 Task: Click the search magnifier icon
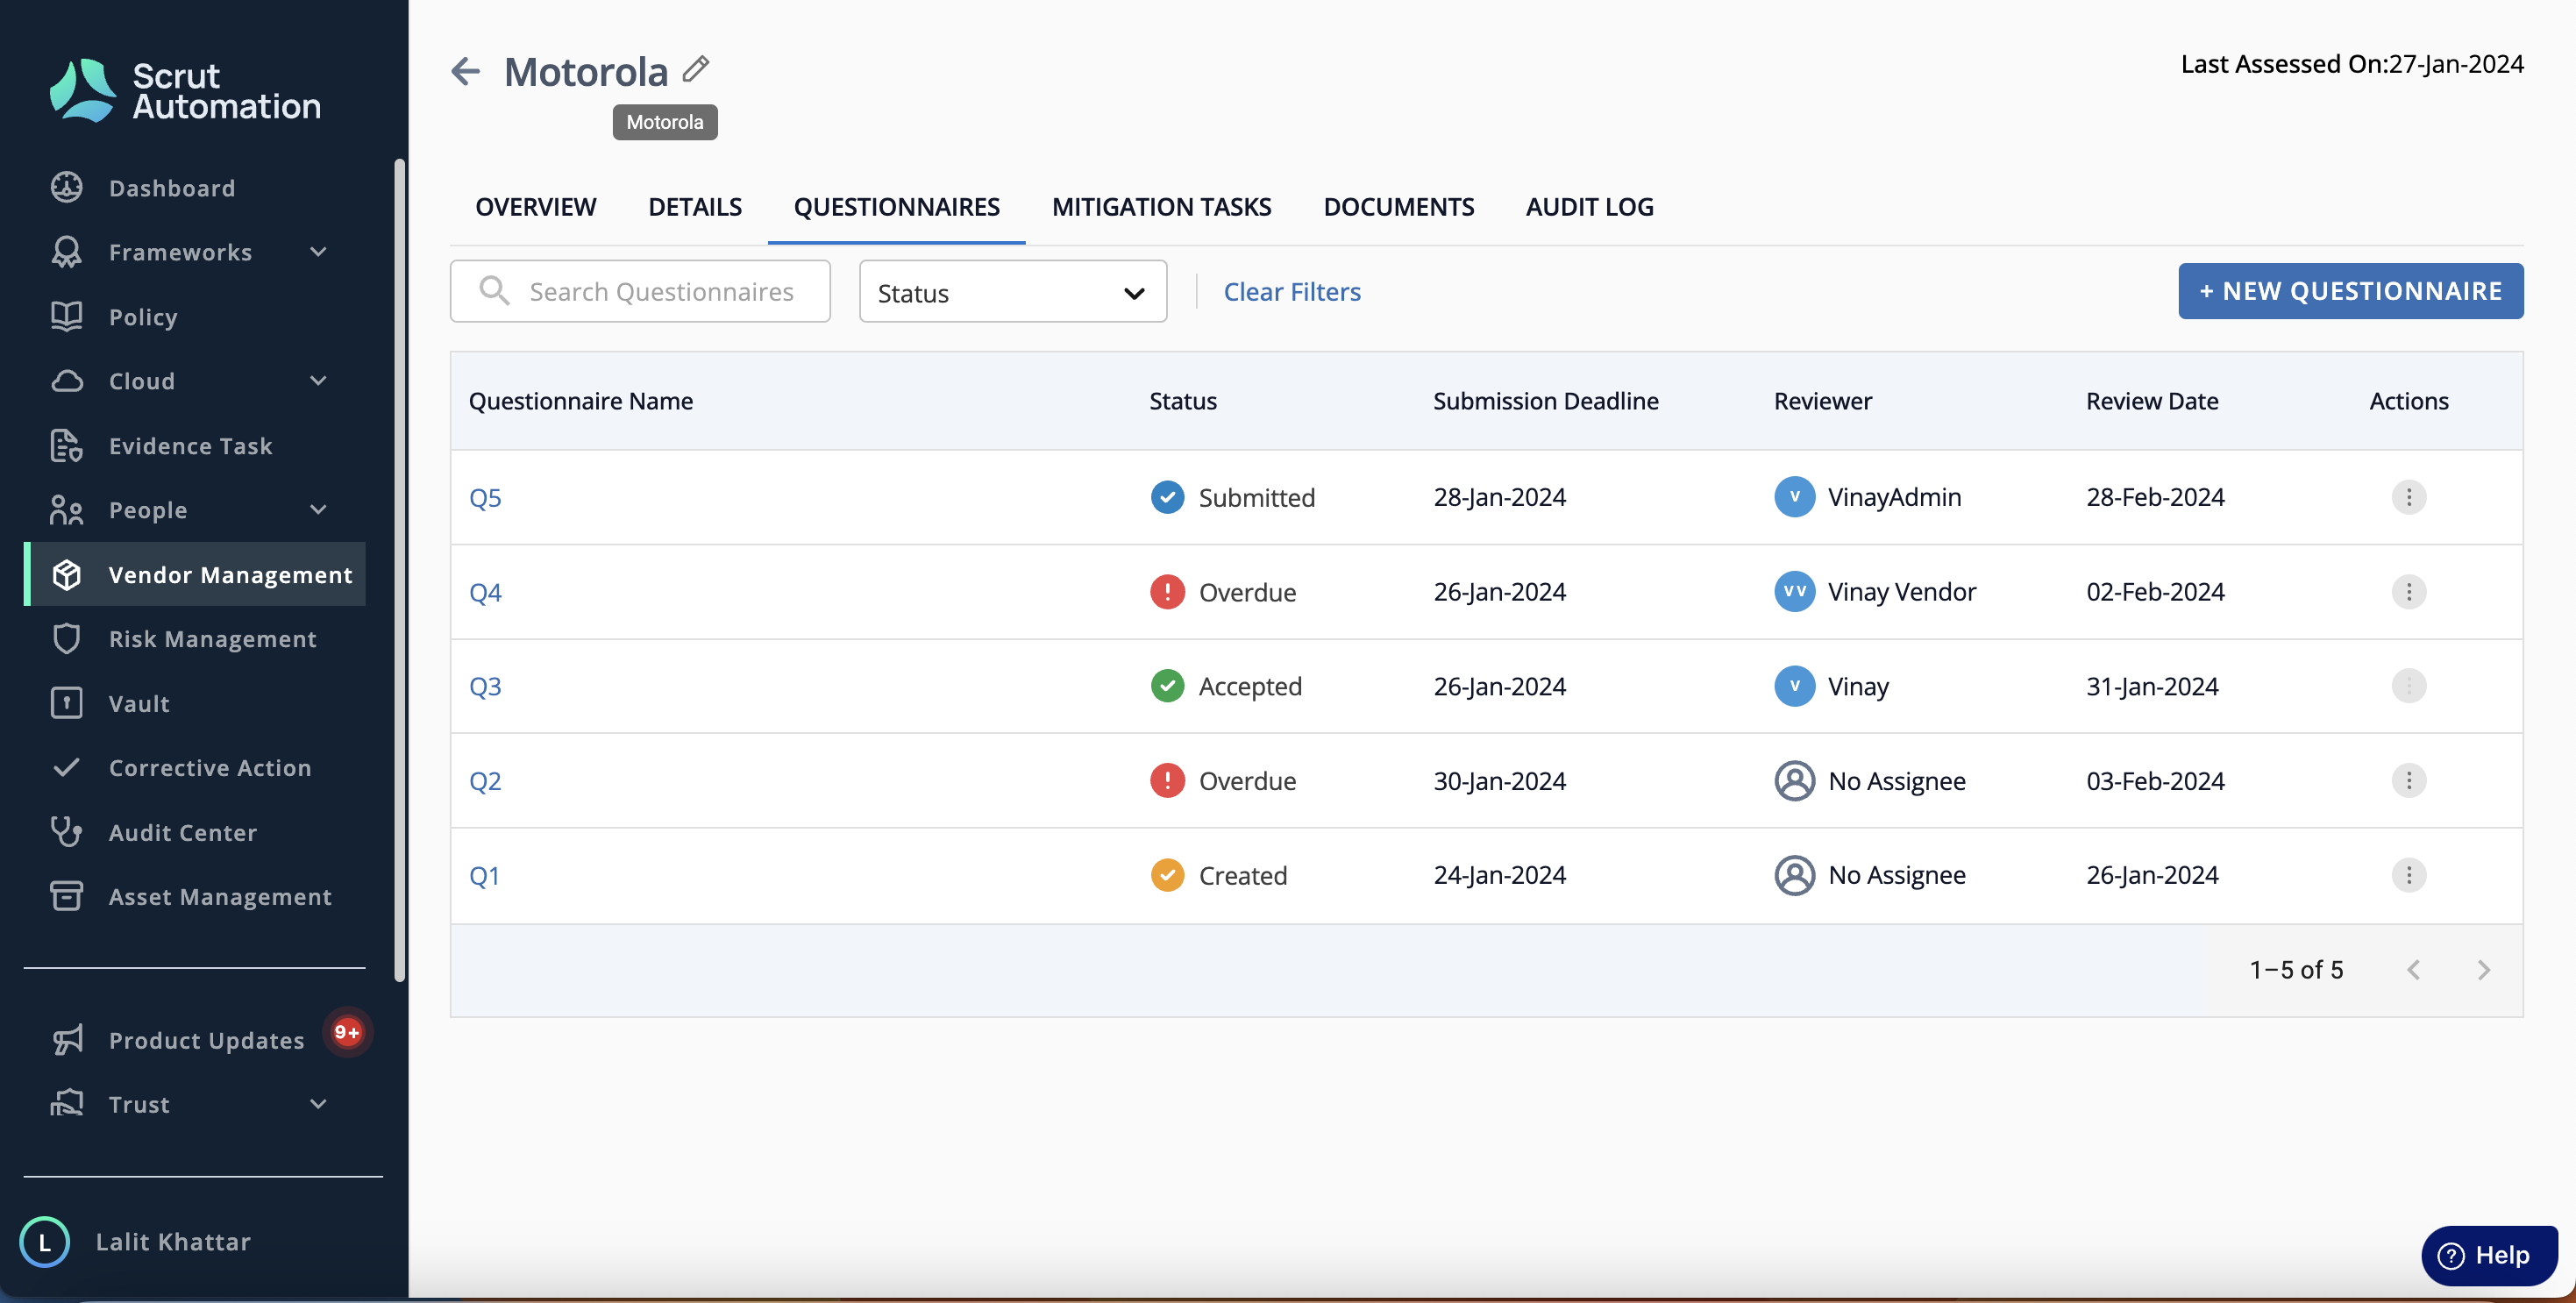coord(494,291)
